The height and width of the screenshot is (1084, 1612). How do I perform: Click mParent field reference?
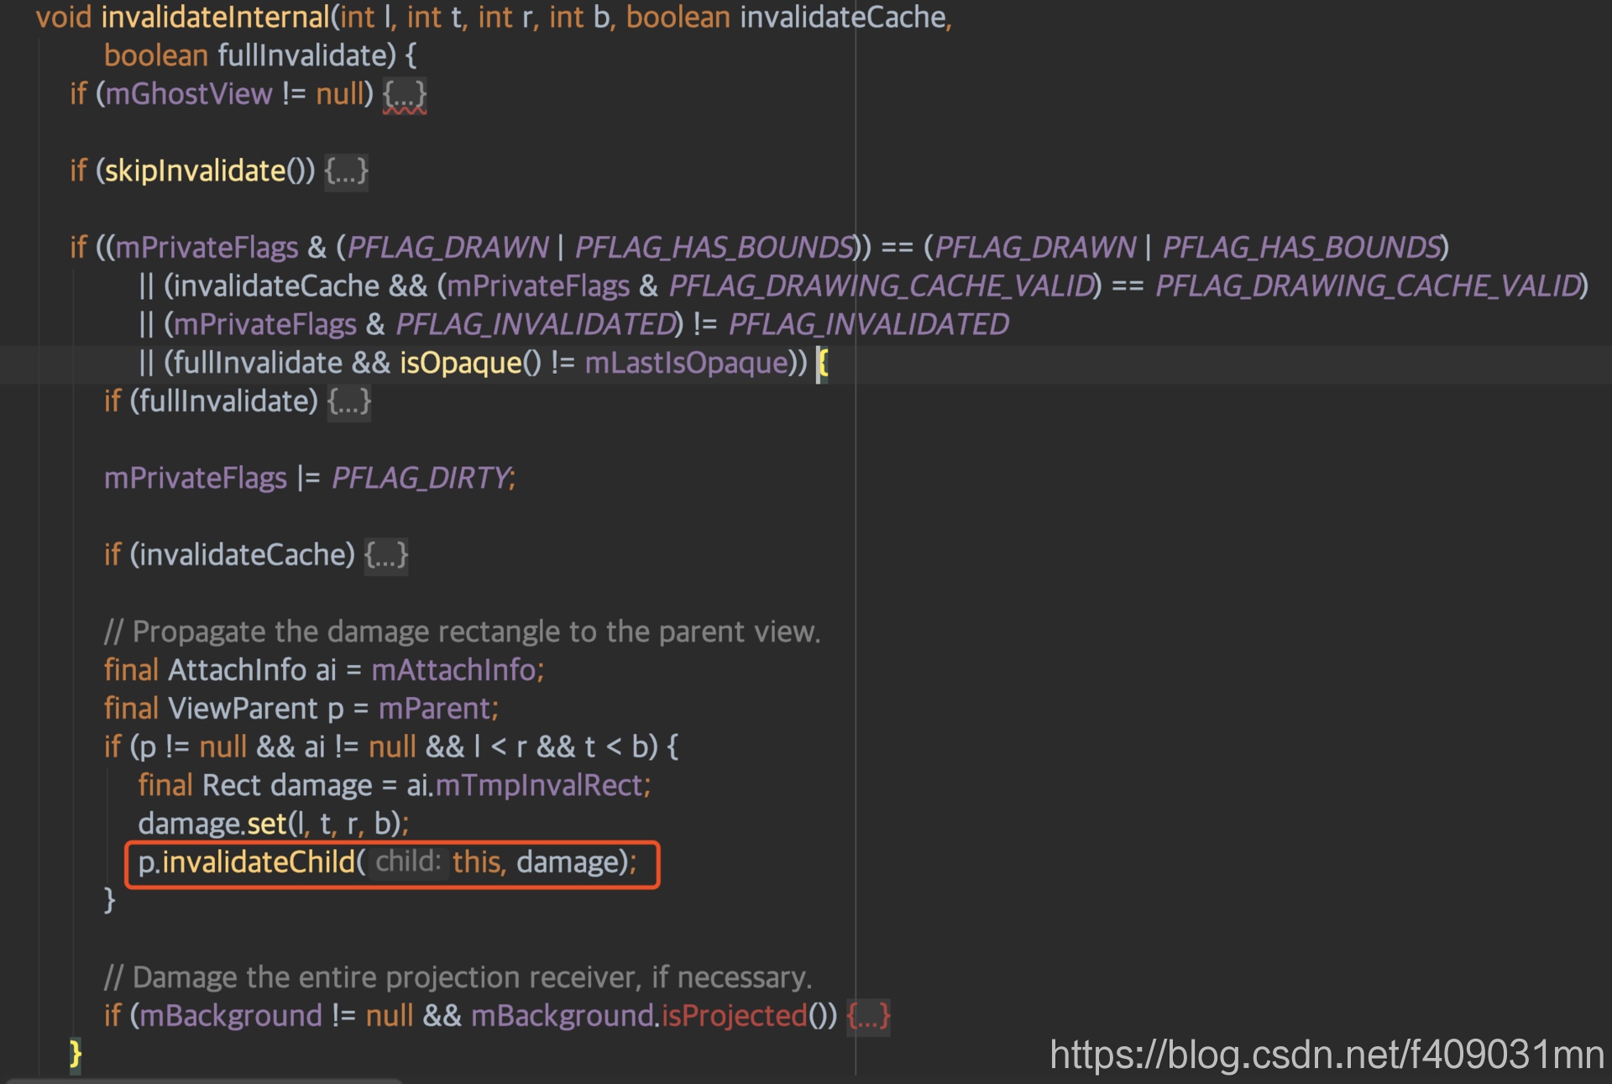point(435,709)
